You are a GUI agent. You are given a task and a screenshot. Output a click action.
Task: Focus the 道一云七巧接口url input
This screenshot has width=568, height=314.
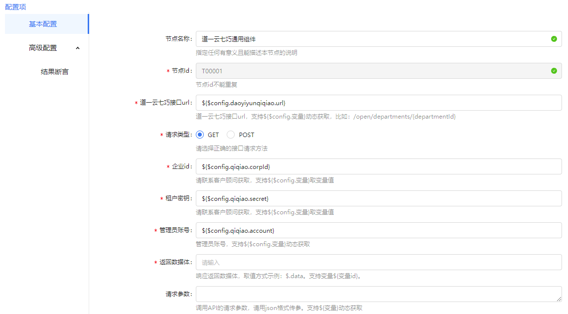point(379,103)
